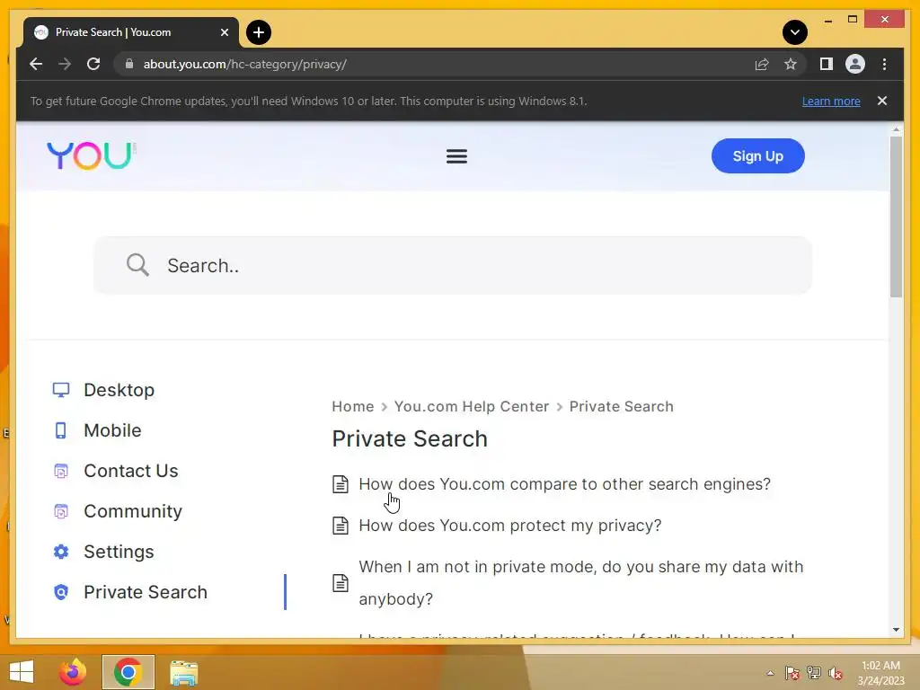Open the Mobile category
The width and height of the screenshot is (920, 690).
(112, 430)
